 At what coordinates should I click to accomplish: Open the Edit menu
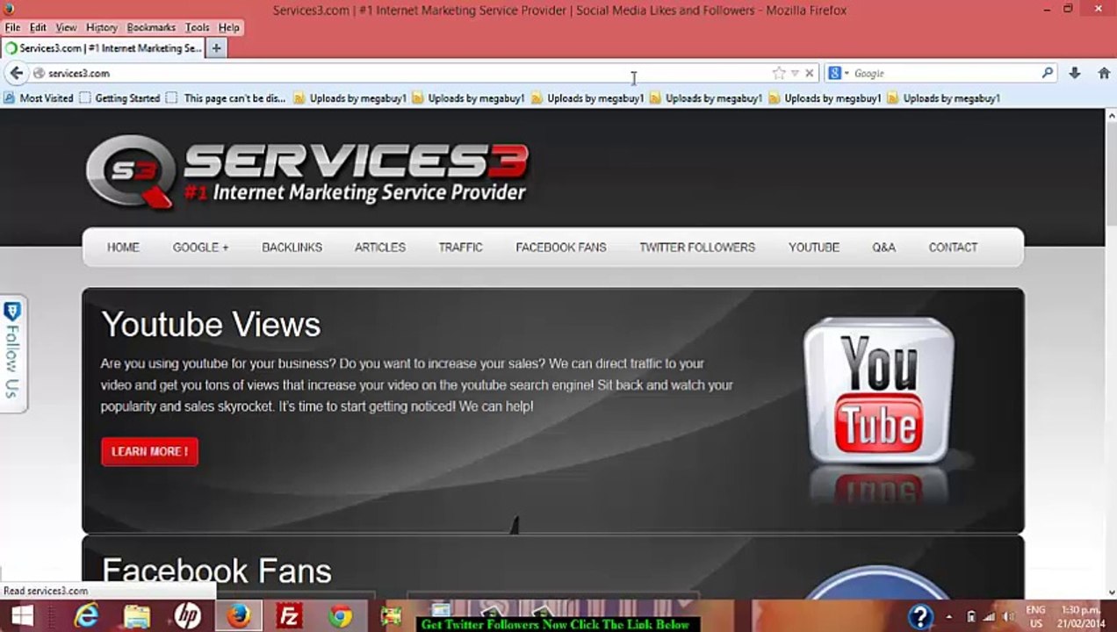pos(38,28)
